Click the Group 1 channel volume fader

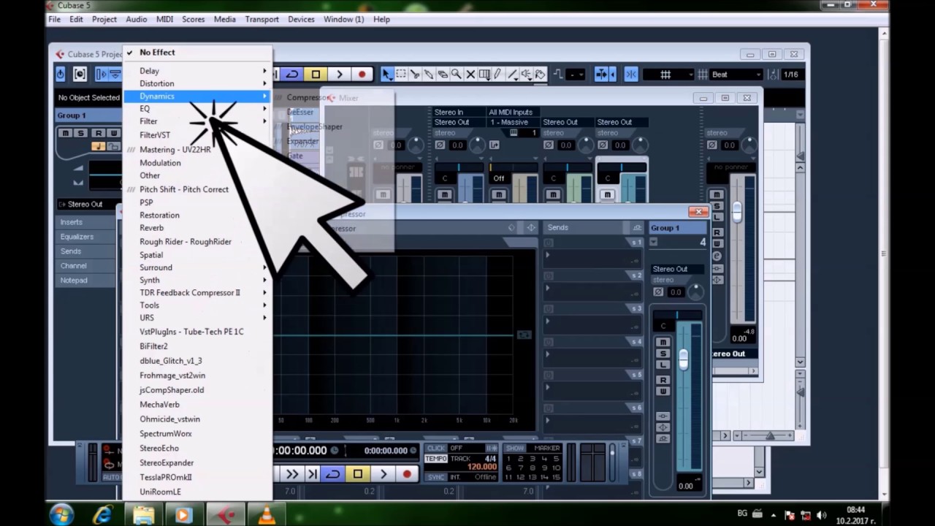pos(683,359)
